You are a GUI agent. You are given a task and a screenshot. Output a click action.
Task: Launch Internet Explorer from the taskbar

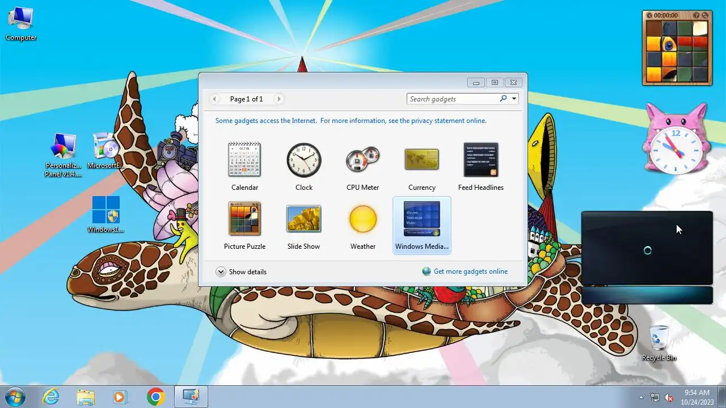coord(51,397)
